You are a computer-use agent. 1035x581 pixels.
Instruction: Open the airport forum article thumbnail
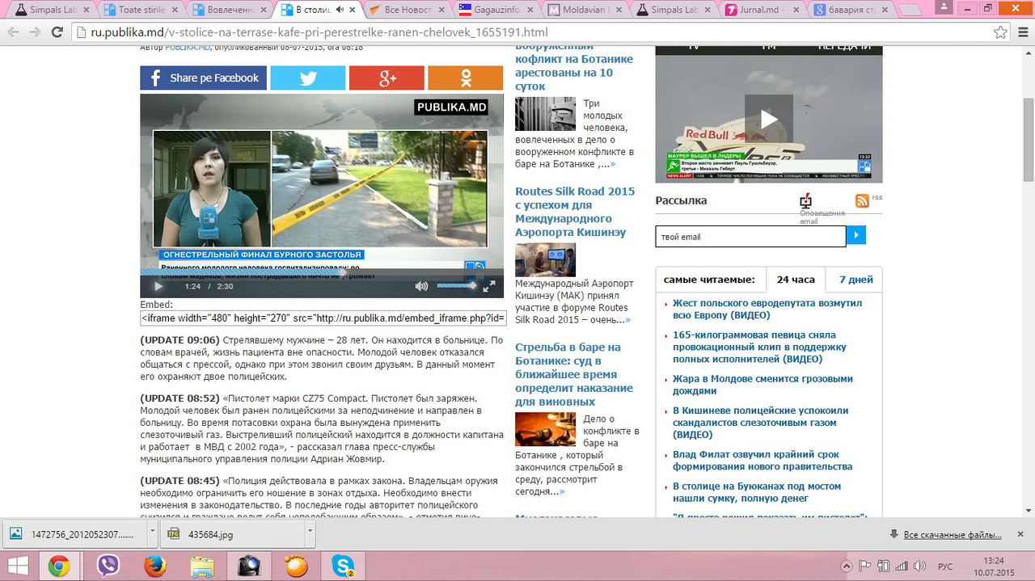point(545,259)
